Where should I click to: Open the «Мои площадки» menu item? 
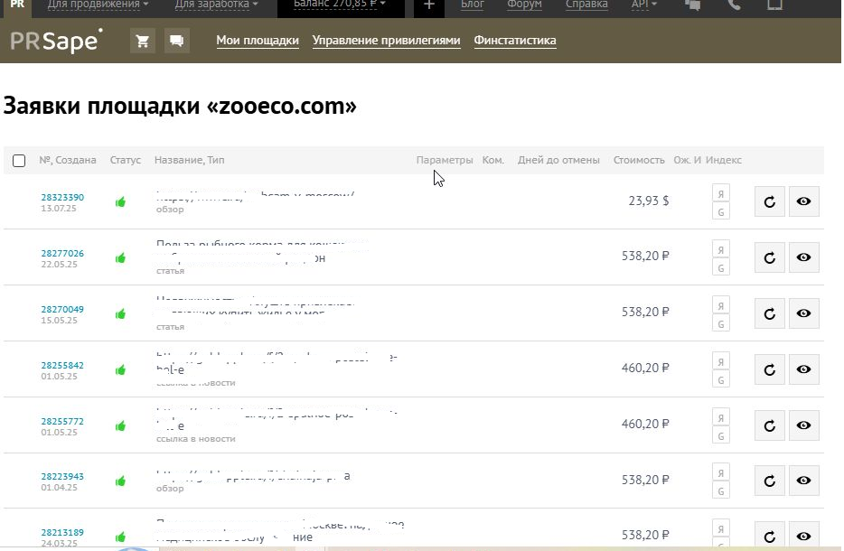pos(258,41)
